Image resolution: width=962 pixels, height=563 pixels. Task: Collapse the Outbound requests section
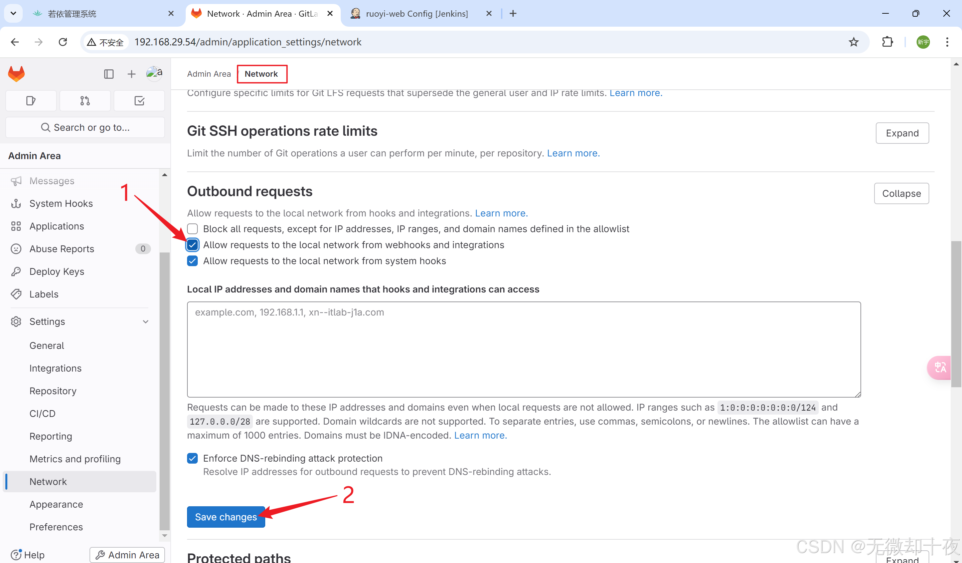coord(901,194)
